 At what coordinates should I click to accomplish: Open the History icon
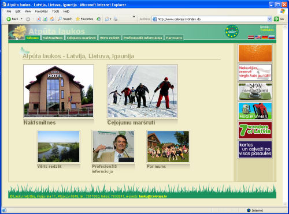coord(99,19)
